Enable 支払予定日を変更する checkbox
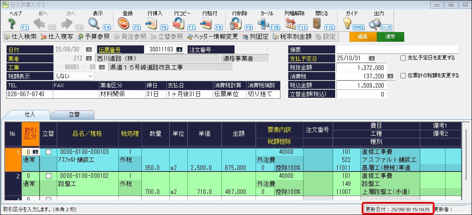This screenshot has height=215, width=472. tap(403, 58)
